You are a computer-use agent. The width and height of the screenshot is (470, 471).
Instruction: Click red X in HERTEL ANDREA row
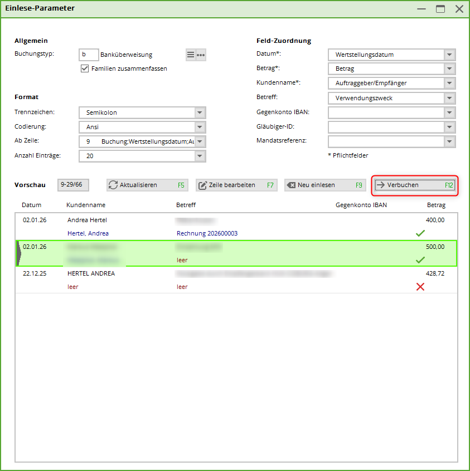420,287
